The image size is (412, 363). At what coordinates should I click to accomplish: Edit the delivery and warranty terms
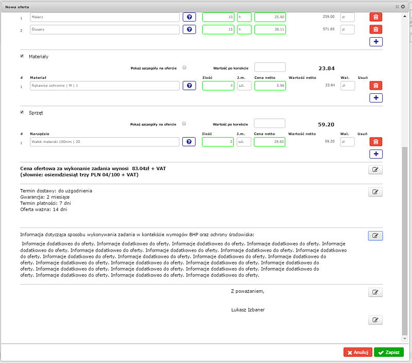pyautogui.click(x=375, y=192)
